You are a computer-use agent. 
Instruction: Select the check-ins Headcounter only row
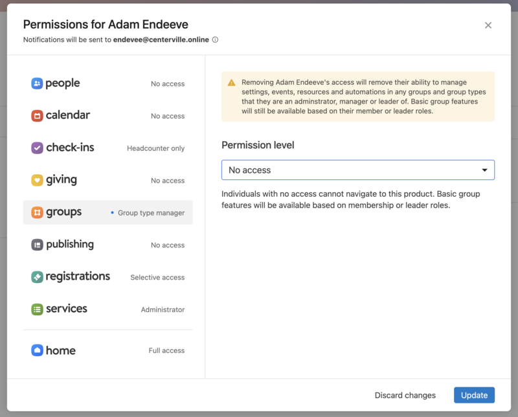click(x=107, y=148)
